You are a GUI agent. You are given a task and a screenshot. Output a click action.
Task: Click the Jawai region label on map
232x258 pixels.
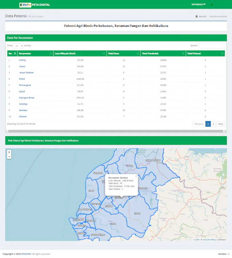pos(91,191)
